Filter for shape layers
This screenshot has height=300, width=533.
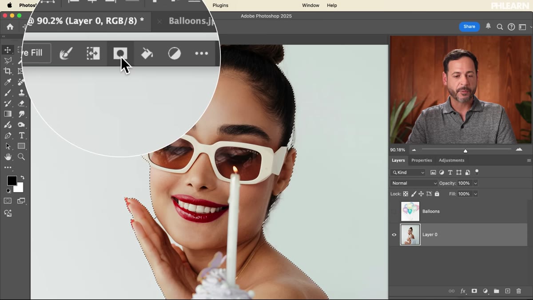coord(459,172)
